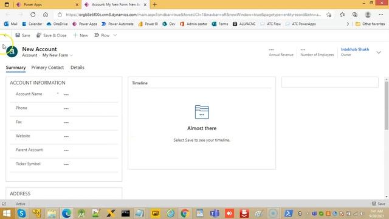Screen dimensions: 389x219
Task: Open the Power Automate bookmark
Action: [117, 24]
